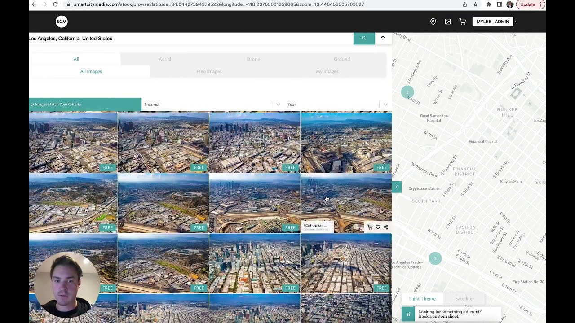Open the image gallery icon in the header
The image size is (575, 323).
tap(448, 22)
